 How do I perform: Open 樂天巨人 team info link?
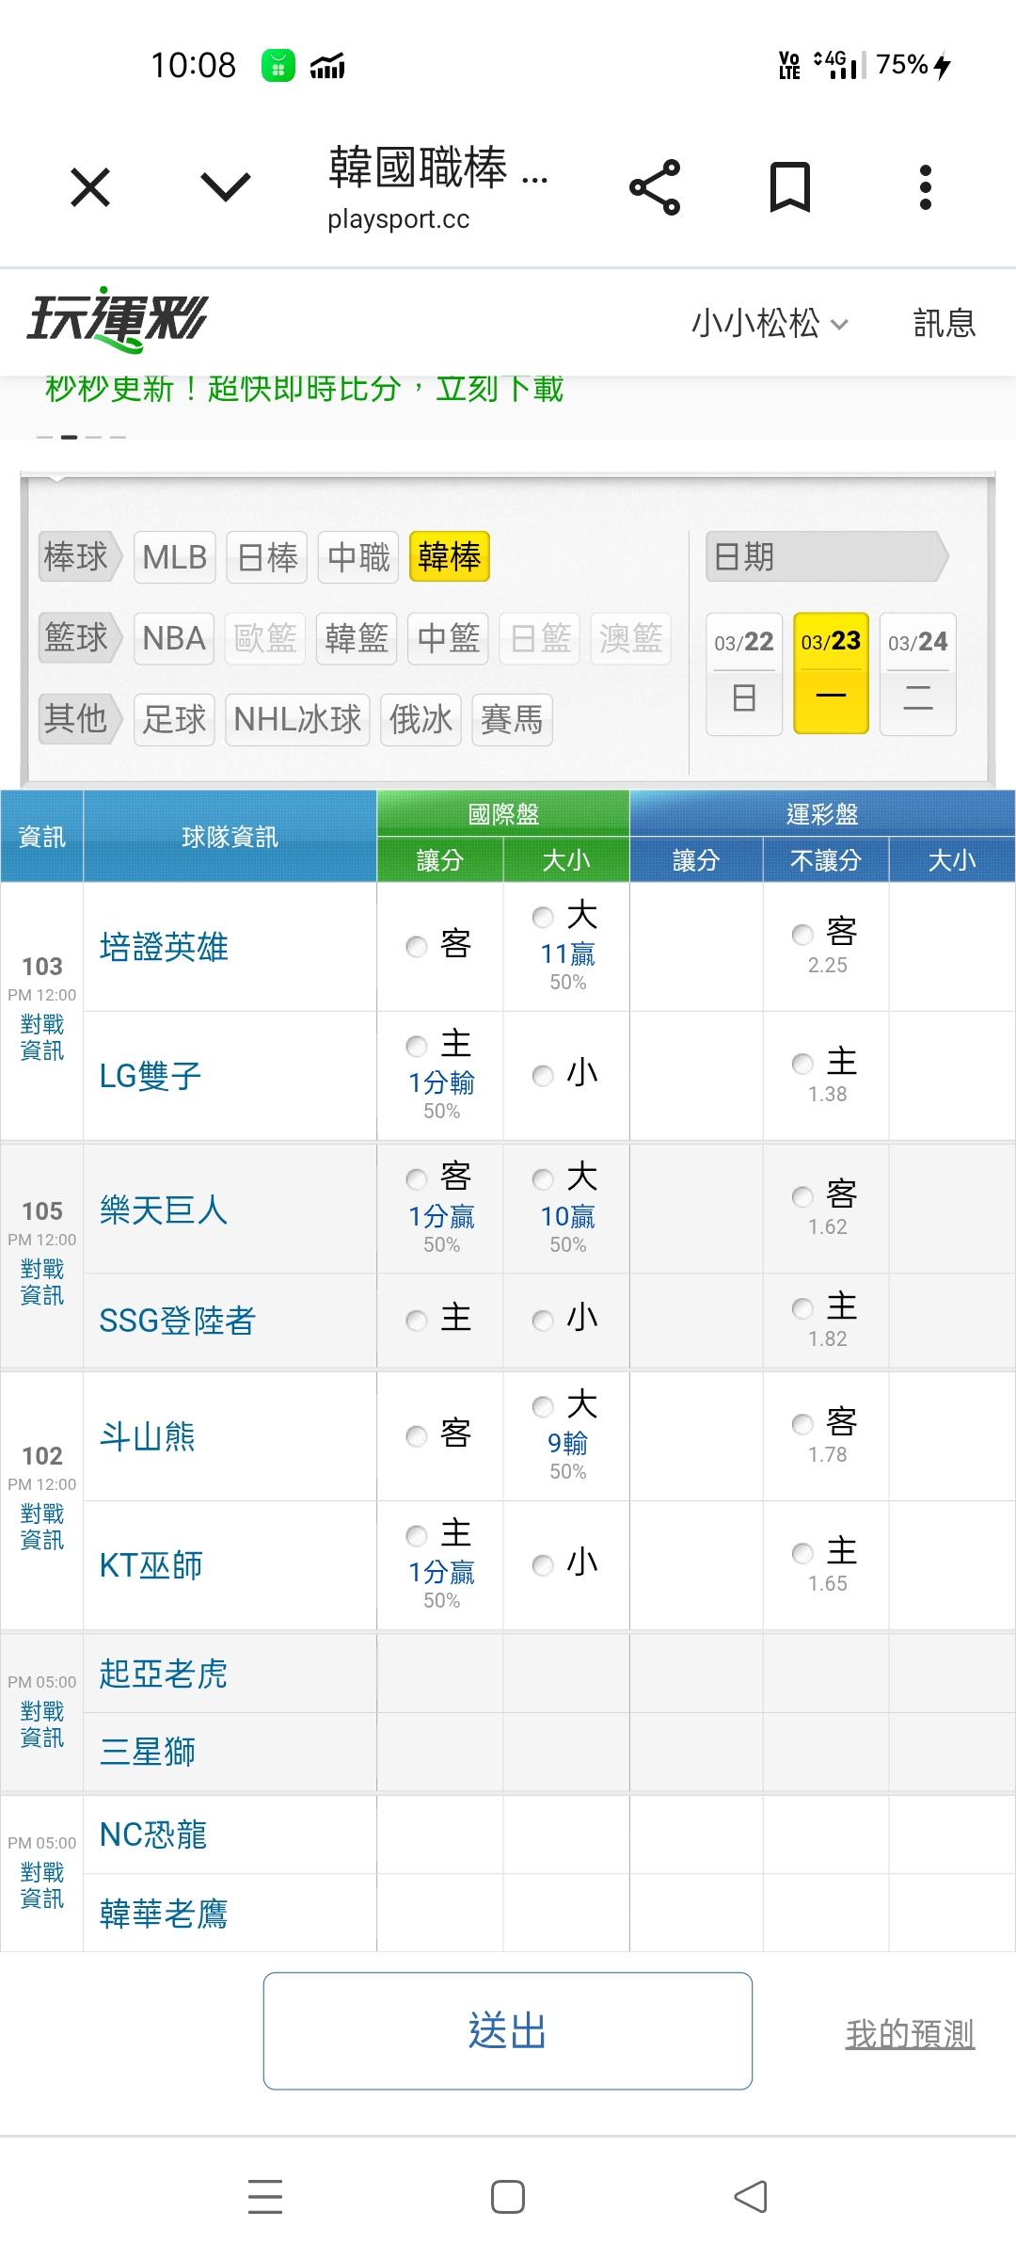(164, 1210)
